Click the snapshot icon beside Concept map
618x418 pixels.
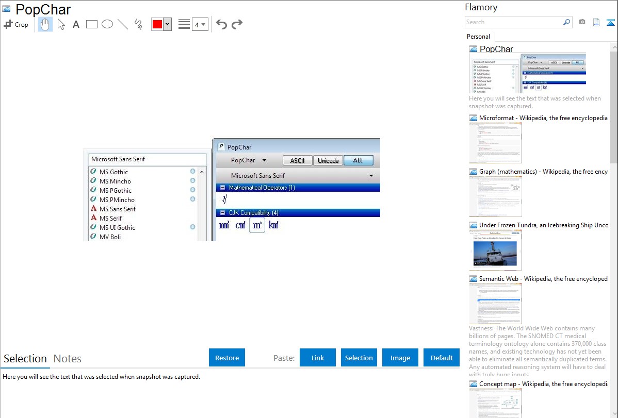click(x=473, y=383)
